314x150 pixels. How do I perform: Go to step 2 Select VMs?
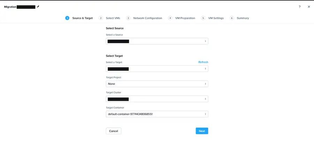109,18
